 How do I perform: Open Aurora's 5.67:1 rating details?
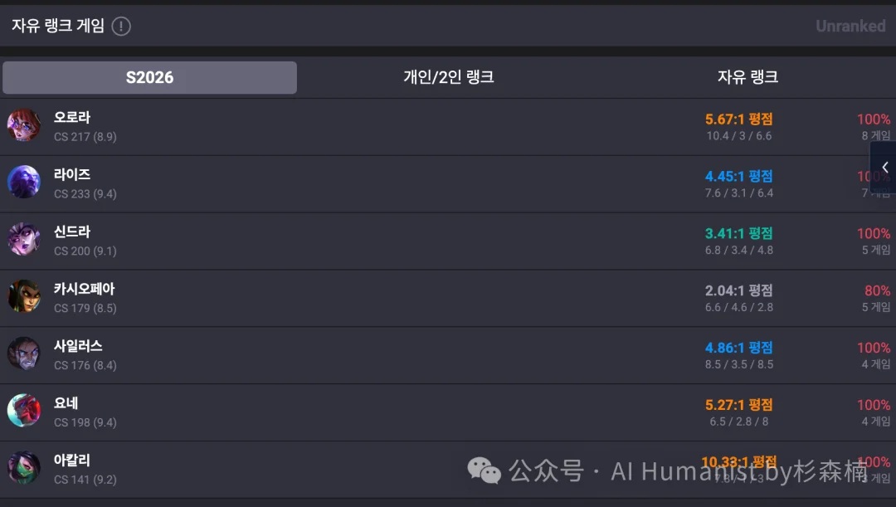[738, 119]
